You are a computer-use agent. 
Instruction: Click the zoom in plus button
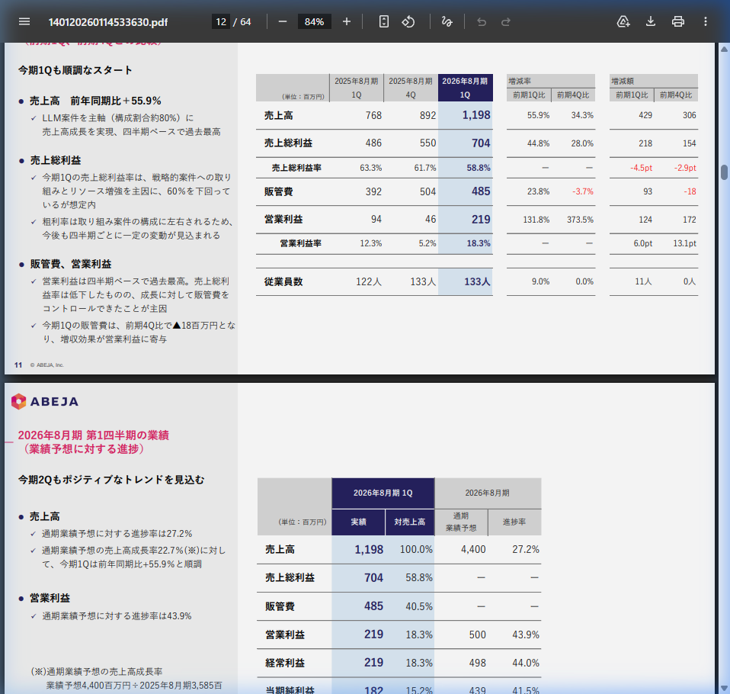(347, 21)
